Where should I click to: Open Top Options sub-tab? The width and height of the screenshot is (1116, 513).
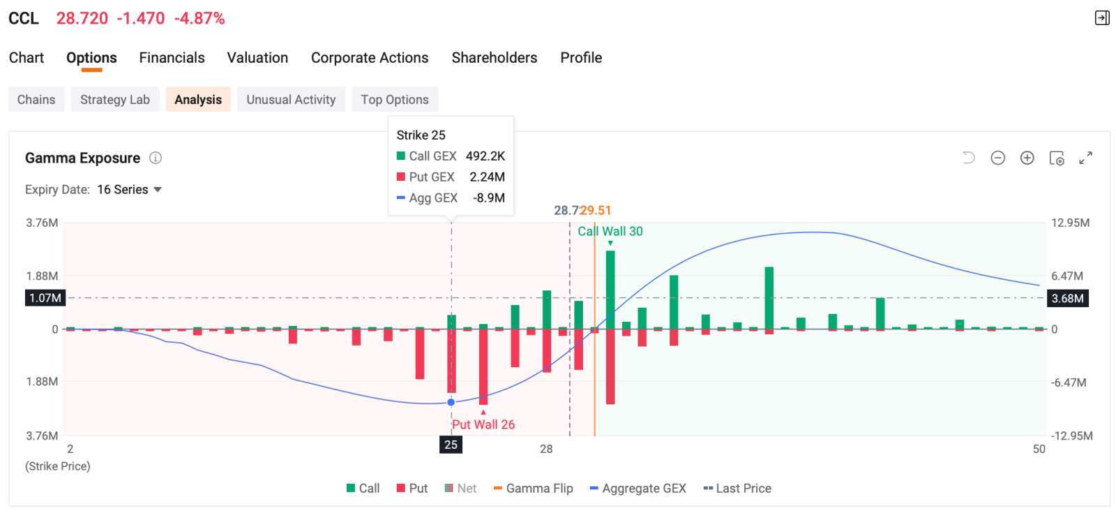coord(395,100)
